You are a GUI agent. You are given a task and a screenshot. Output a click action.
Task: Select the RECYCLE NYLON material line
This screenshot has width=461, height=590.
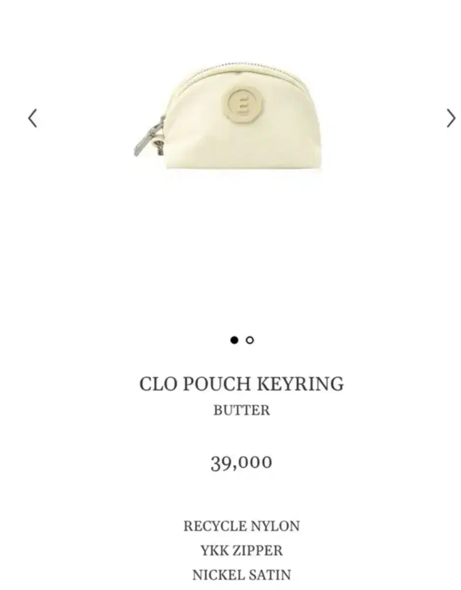242,526
